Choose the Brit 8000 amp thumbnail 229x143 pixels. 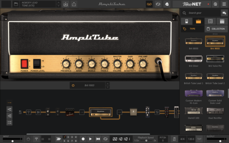[x=194, y=41]
